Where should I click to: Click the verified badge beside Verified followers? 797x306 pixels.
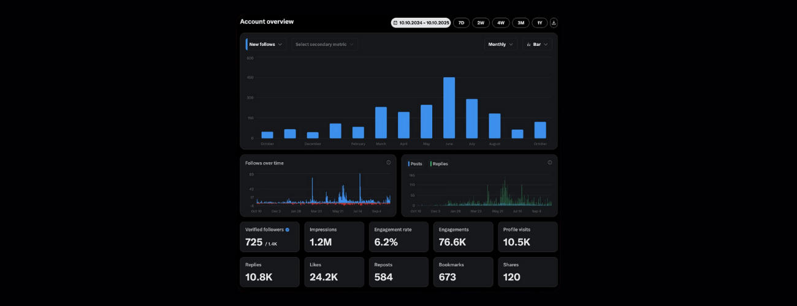click(288, 229)
